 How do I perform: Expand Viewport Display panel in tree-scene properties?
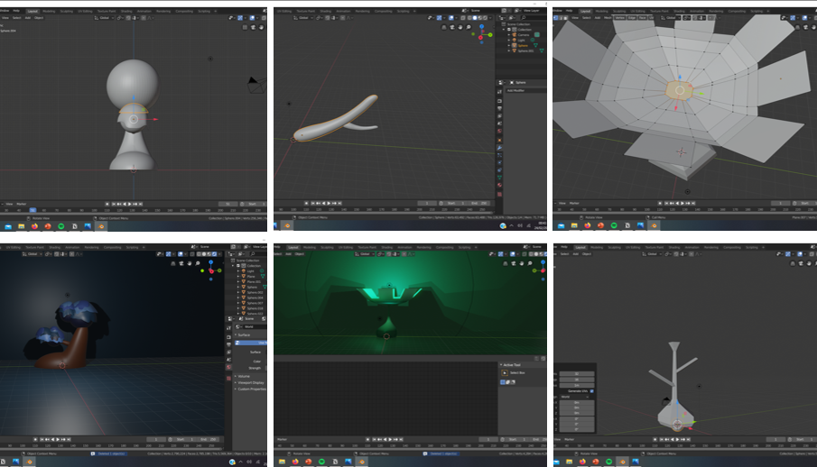[249, 382]
